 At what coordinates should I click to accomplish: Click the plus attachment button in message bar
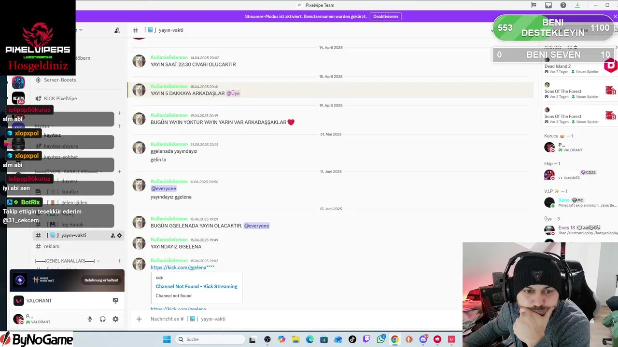tap(139, 319)
